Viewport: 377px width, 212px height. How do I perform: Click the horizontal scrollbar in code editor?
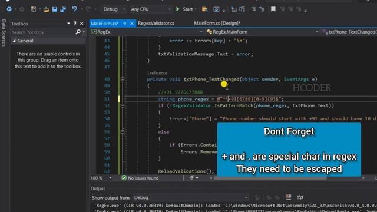coord(270,178)
